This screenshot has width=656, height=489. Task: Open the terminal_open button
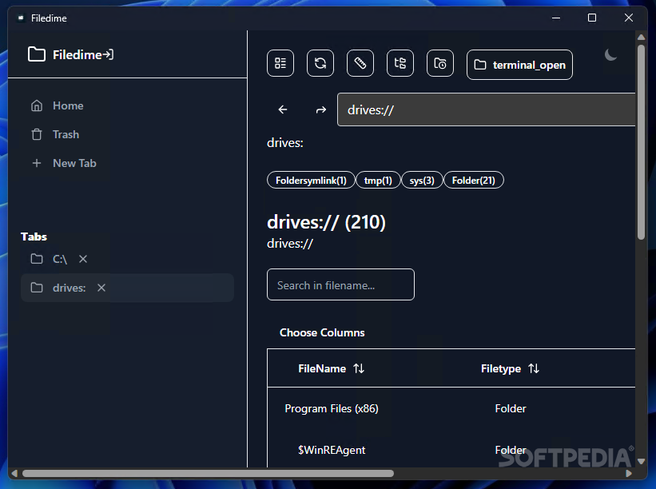(x=519, y=65)
